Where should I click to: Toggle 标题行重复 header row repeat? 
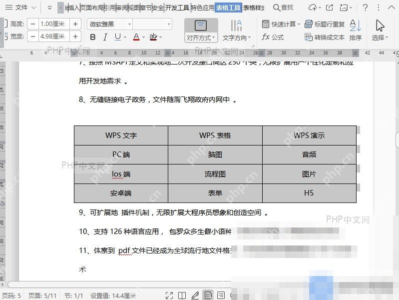tap(325, 24)
